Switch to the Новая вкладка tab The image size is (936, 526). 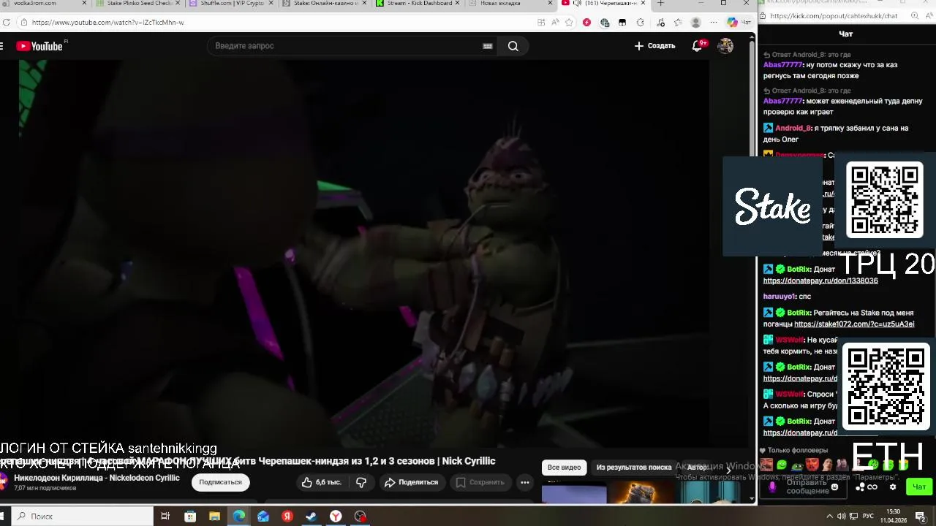point(512,4)
